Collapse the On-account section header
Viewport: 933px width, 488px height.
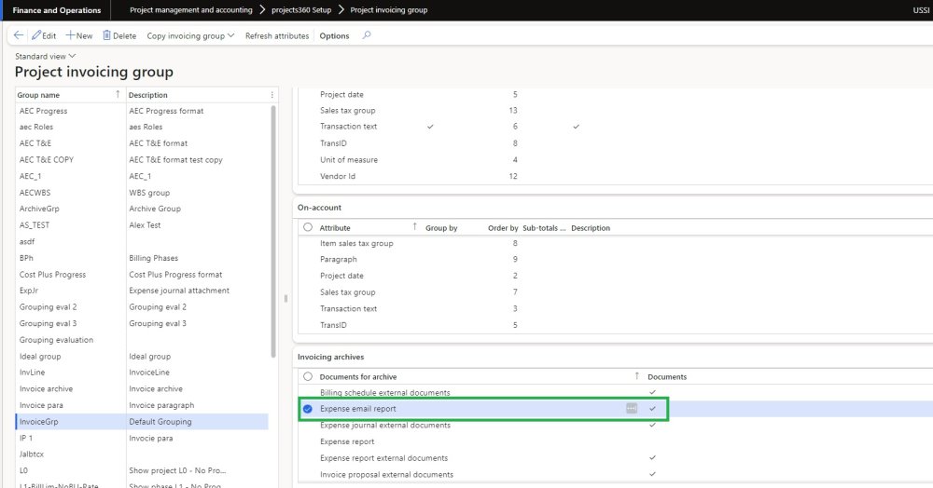(x=320, y=208)
